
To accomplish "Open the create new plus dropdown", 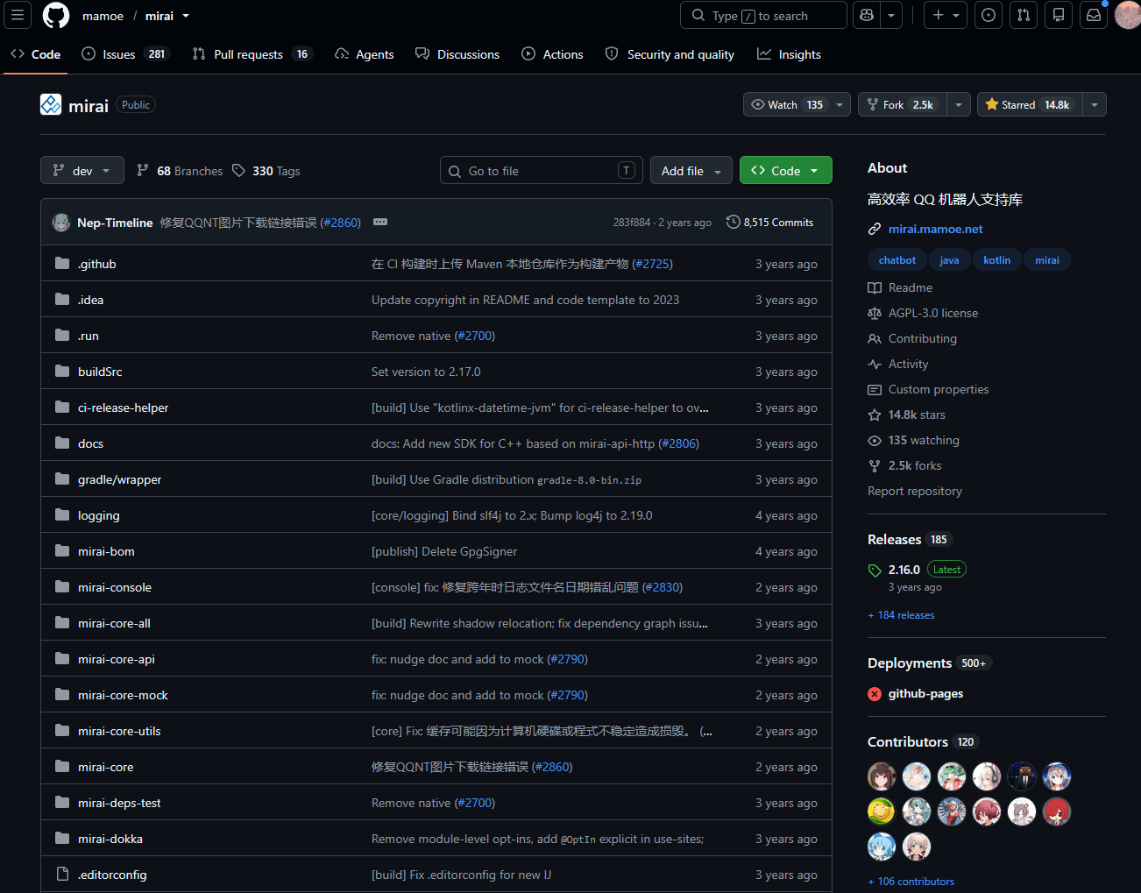I will tap(946, 15).
